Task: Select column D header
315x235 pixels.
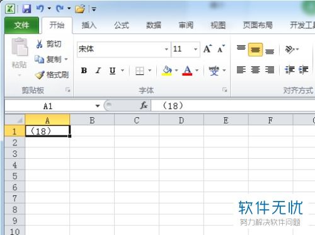Action: point(181,120)
